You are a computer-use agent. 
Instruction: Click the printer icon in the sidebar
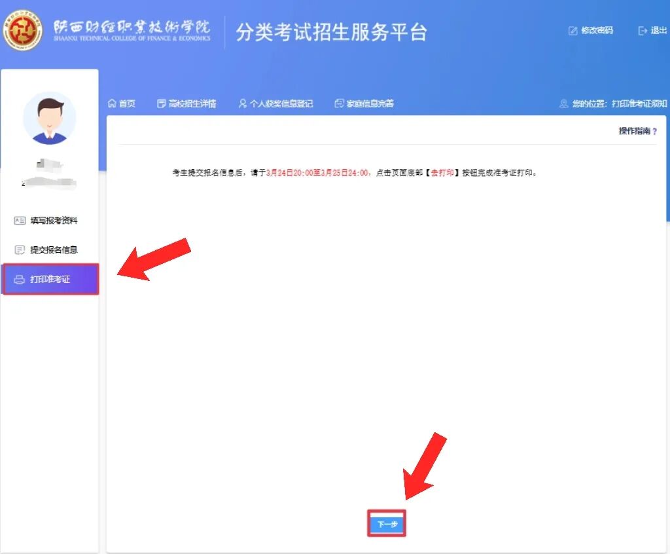pyautogui.click(x=20, y=280)
